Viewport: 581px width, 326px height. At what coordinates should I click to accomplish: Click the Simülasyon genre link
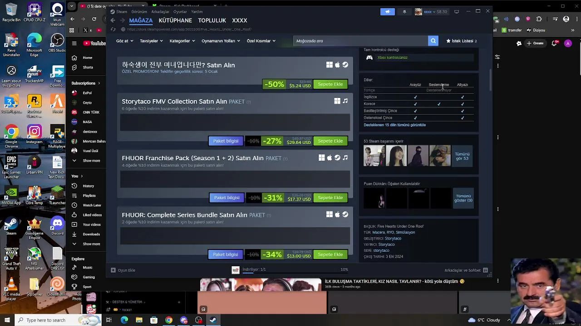click(405, 232)
